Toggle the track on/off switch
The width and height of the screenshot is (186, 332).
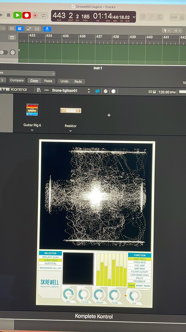pos(4,52)
